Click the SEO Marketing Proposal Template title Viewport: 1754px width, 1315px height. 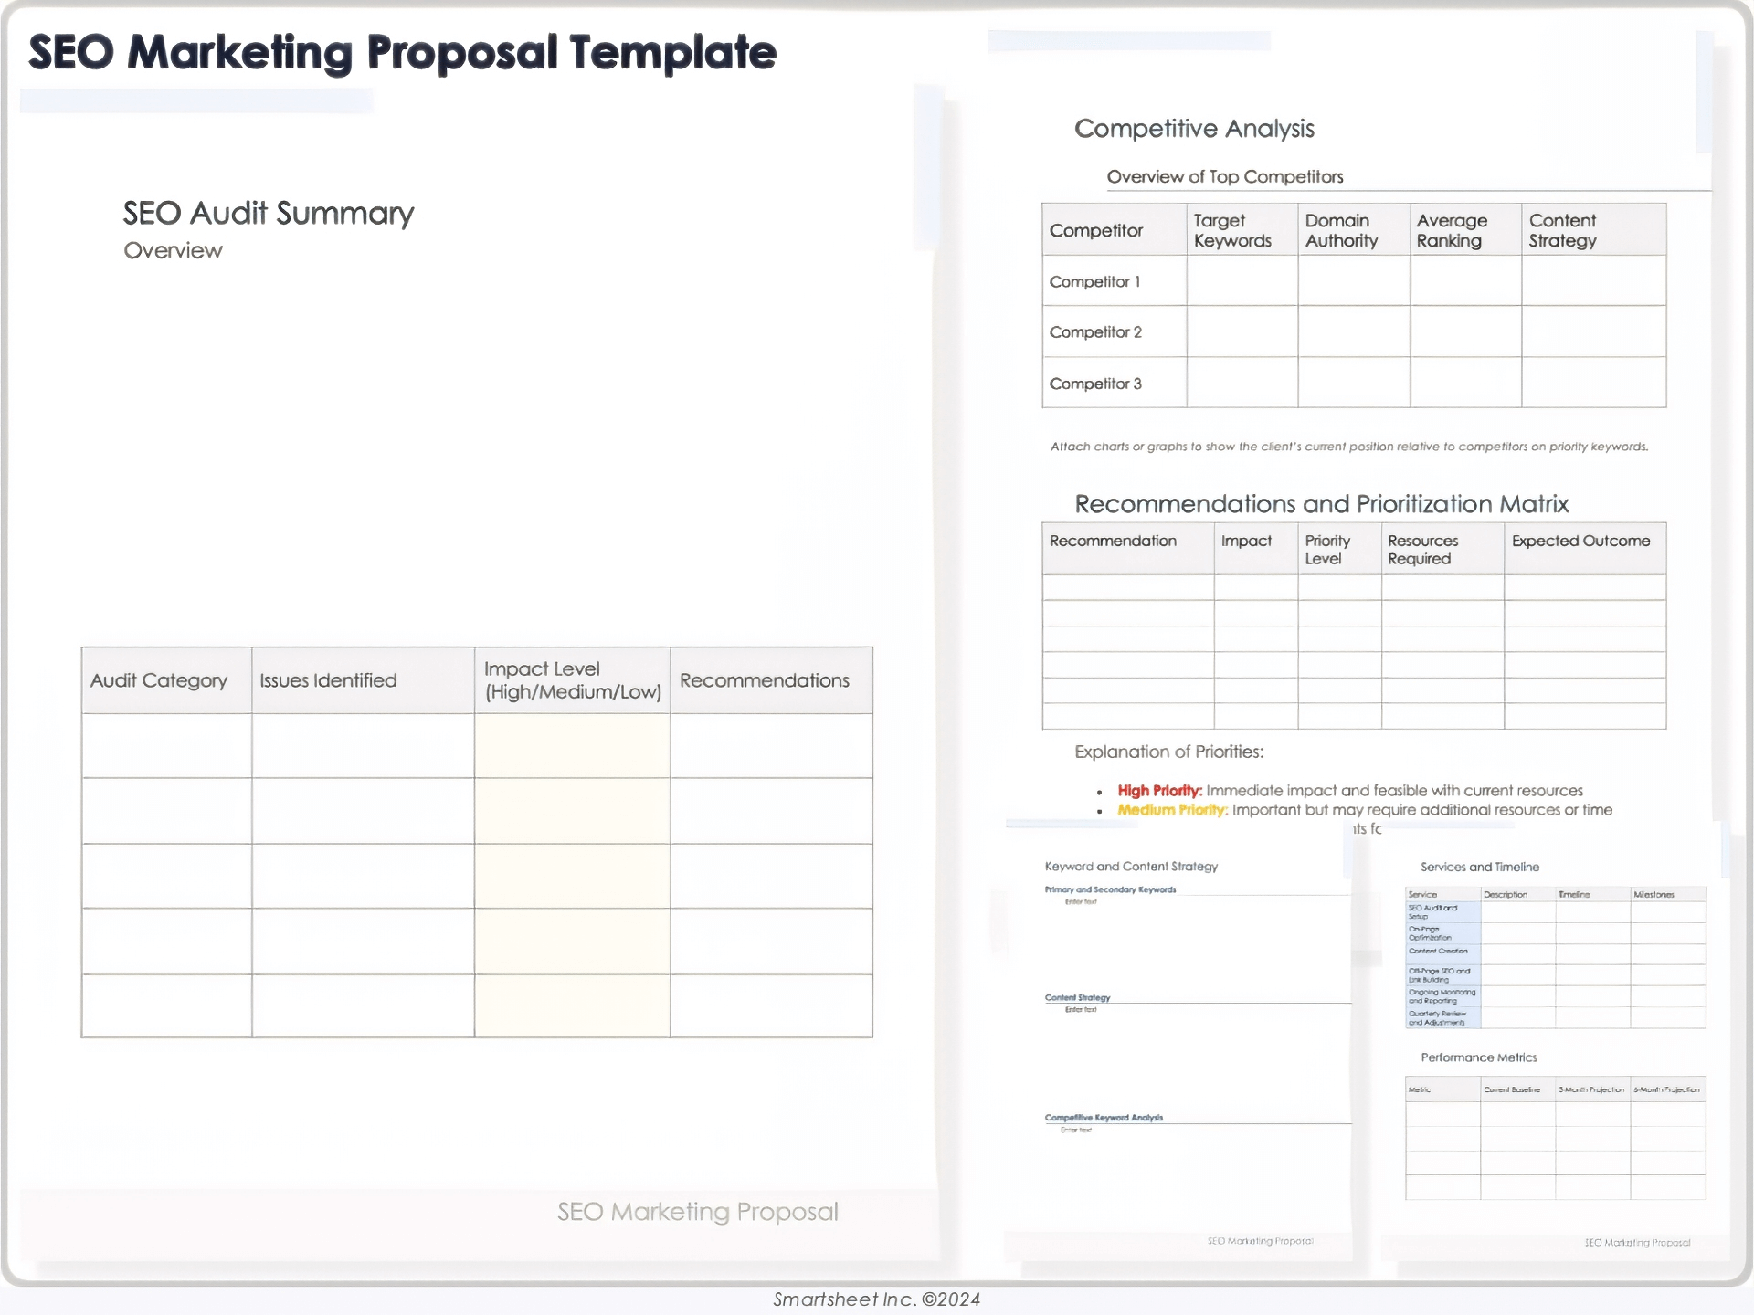[x=402, y=52]
